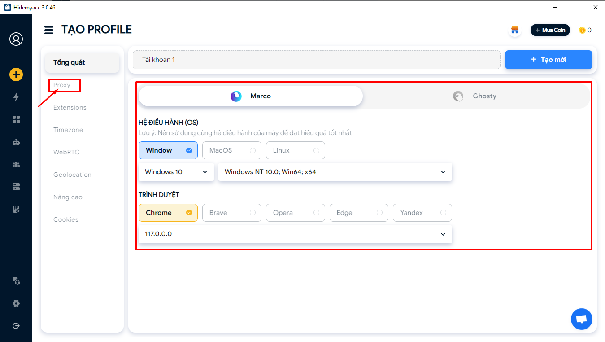Select the MacOS operating system option
Image resolution: width=605 pixels, height=342 pixels.
pos(232,150)
